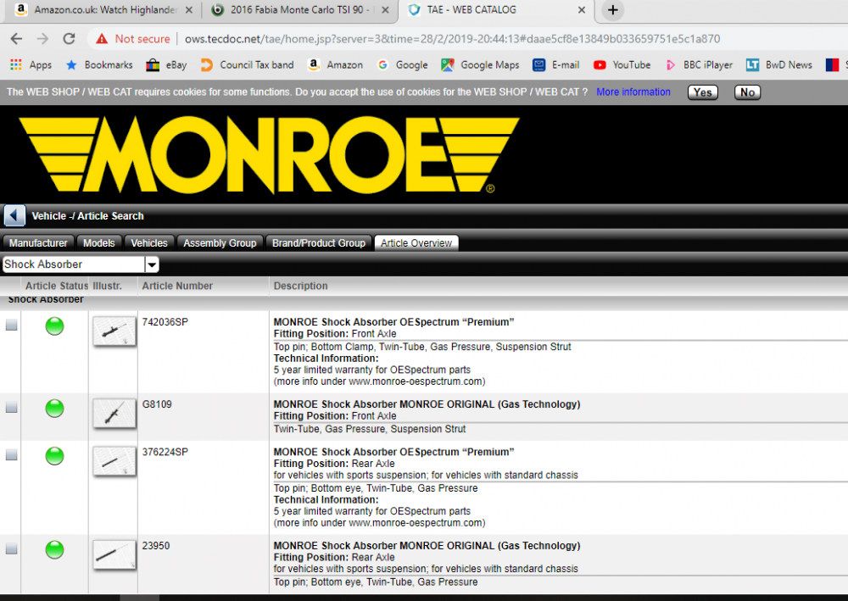Click the Article Number column header
This screenshot has height=601, width=848.
(177, 286)
